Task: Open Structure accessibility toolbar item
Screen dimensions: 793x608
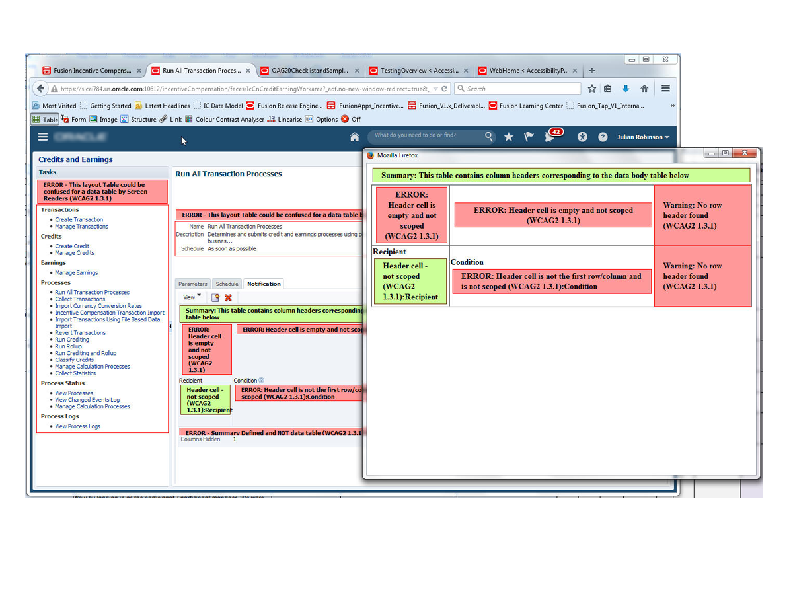Action: pos(138,120)
